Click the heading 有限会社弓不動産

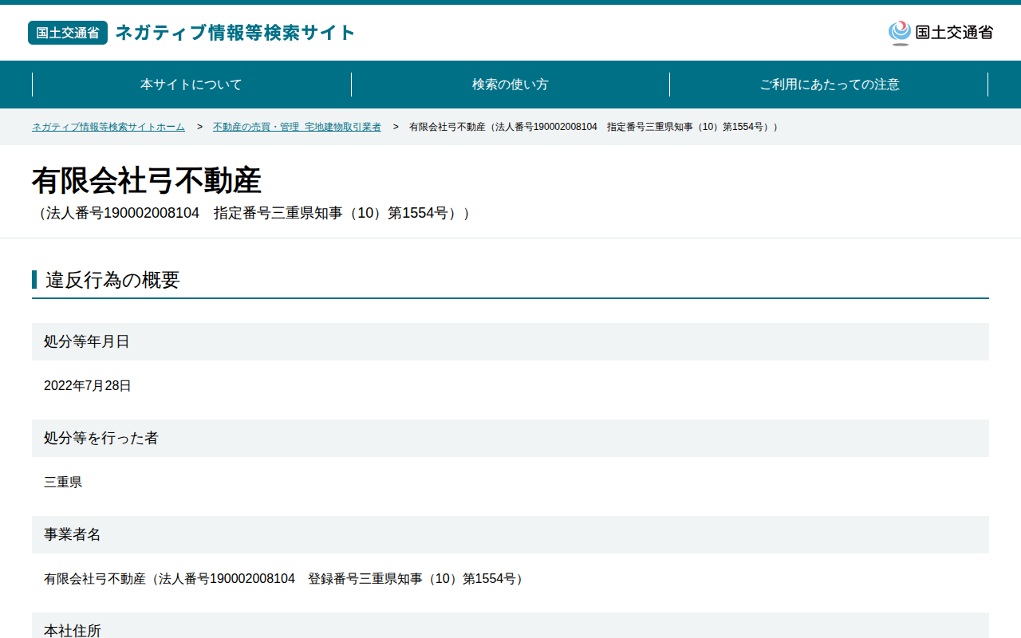tap(147, 181)
